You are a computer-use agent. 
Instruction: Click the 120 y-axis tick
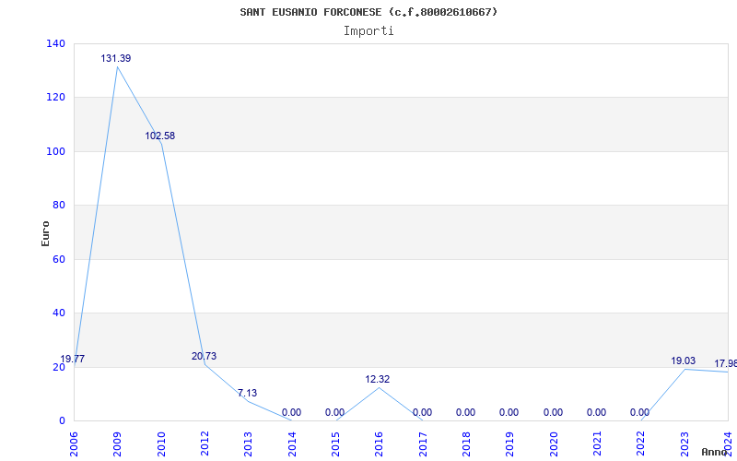point(56,98)
